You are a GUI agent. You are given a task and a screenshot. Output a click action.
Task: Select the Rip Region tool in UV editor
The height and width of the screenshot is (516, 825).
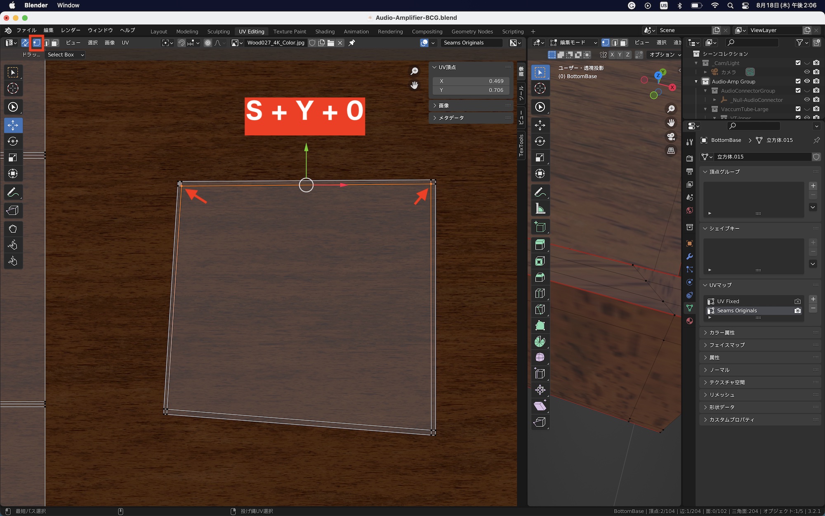pyautogui.click(x=13, y=211)
